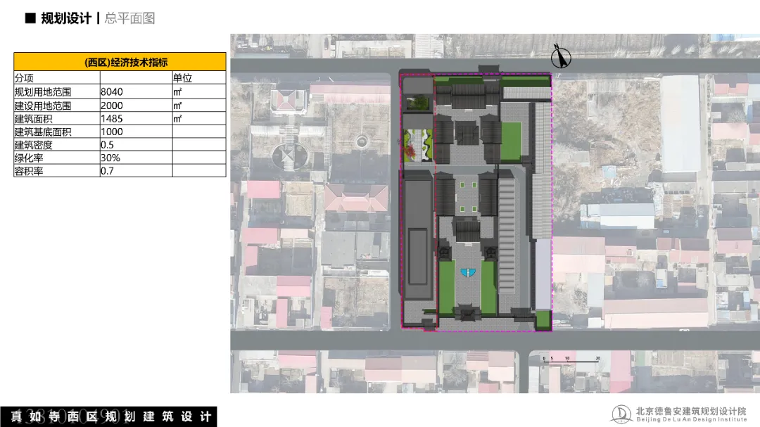The width and height of the screenshot is (760, 427).
Task: Click the 建设用地范围 row label
Action: 43,106
